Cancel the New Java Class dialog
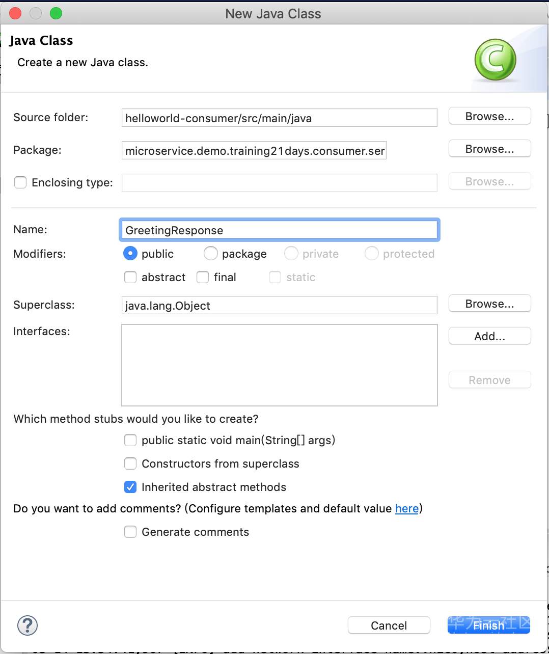 [x=389, y=625]
